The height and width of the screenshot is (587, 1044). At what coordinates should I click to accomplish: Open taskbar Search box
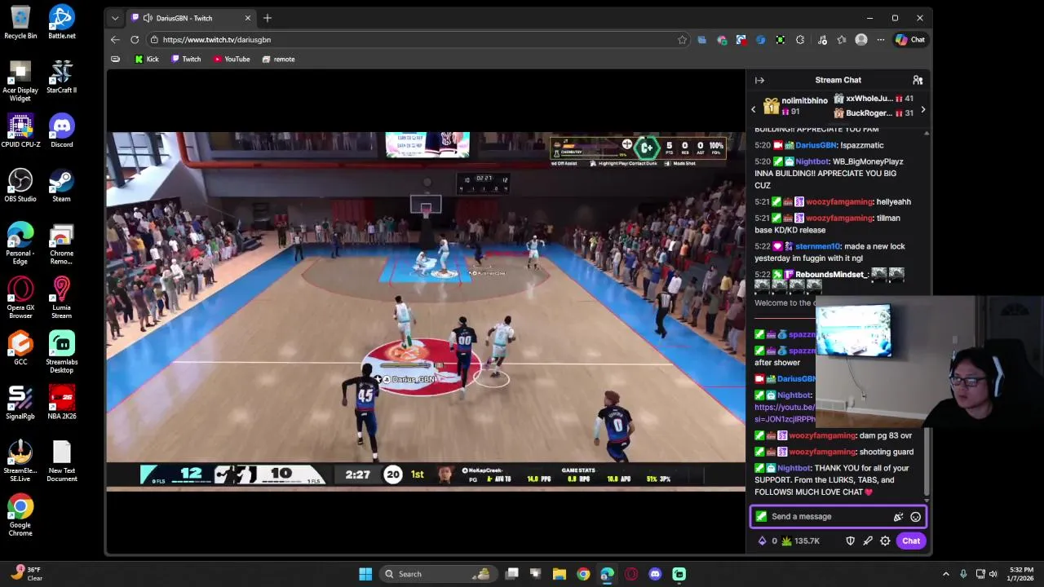coord(439,574)
